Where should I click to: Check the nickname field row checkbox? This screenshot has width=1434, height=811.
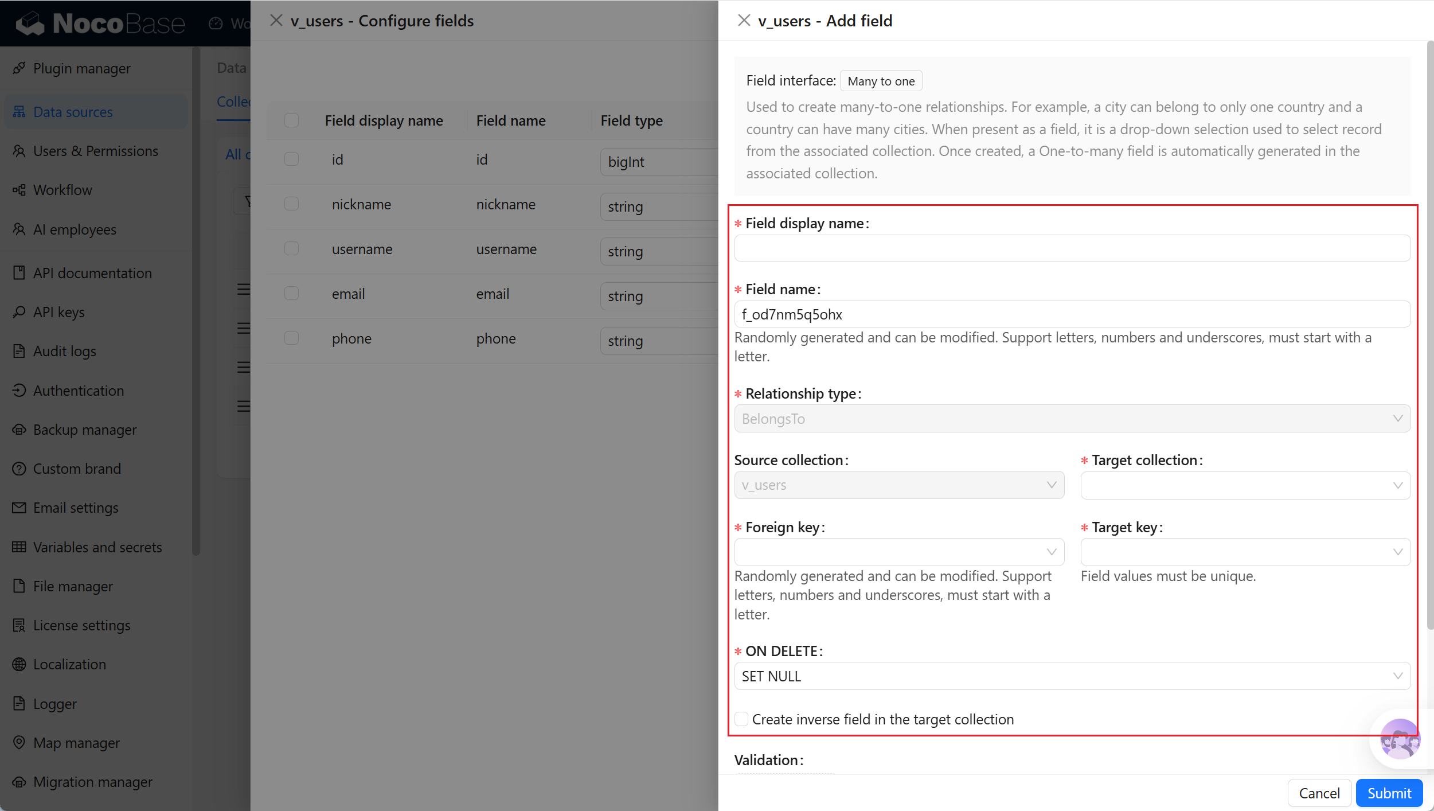pyautogui.click(x=291, y=204)
